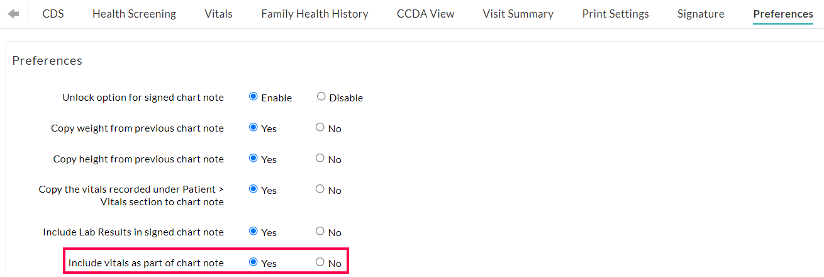This screenshot has height=277, width=824.
Task: Enable unlock option for signed chart note
Action: coord(253,97)
